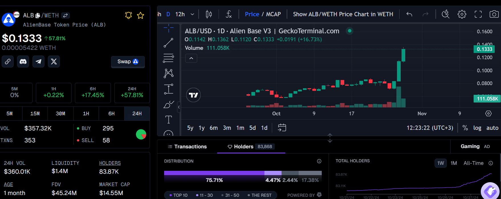The height and width of the screenshot is (199, 501).
Task: Collapse the chart legend chevron
Action: point(191,58)
